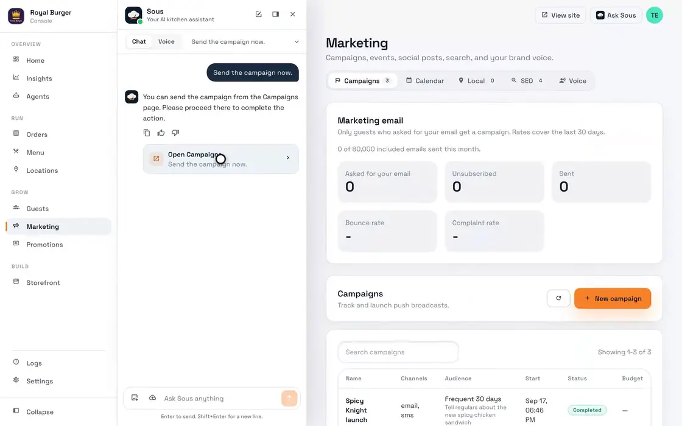Send the message with the arrow button
The width and height of the screenshot is (682, 426).
[x=289, y=398]
